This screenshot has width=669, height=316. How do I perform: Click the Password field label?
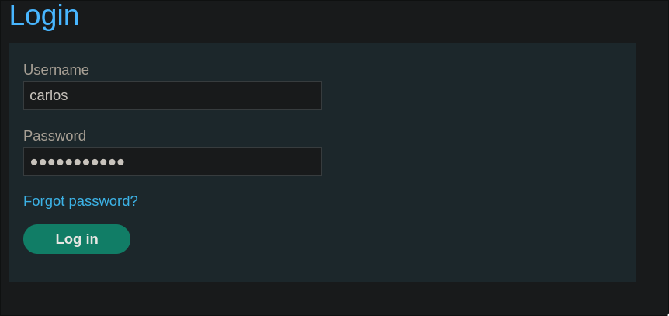54,136
